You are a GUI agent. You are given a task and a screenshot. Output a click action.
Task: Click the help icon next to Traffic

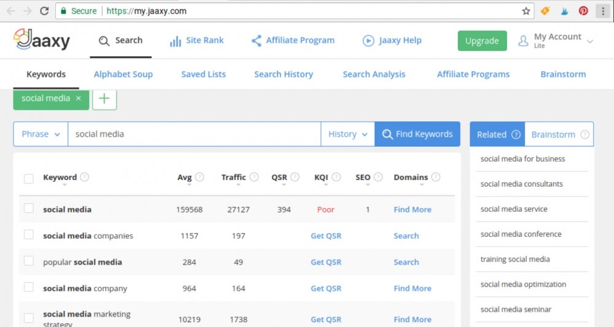tap(254, 177)
